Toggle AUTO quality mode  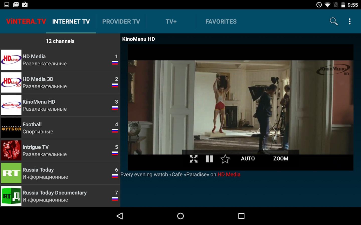pyautogui.click(x=248, y=159)
